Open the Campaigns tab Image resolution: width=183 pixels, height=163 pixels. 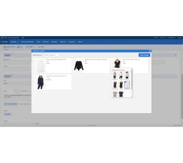(x=5, y=42)
